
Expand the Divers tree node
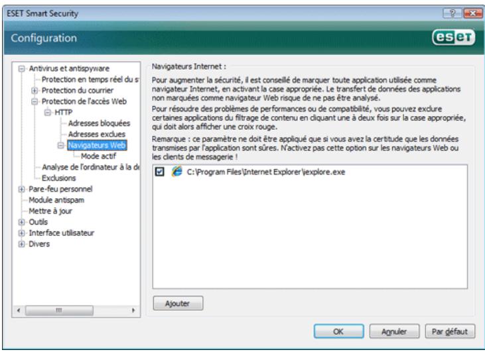tap(21, 244)
